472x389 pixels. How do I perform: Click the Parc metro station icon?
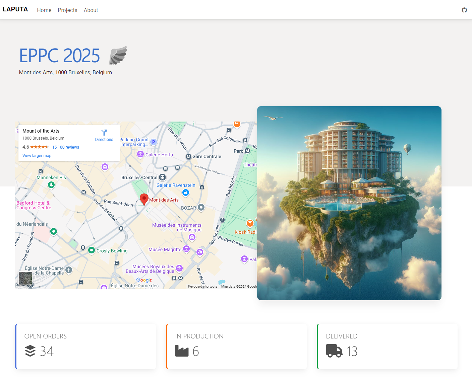[247, 151]
